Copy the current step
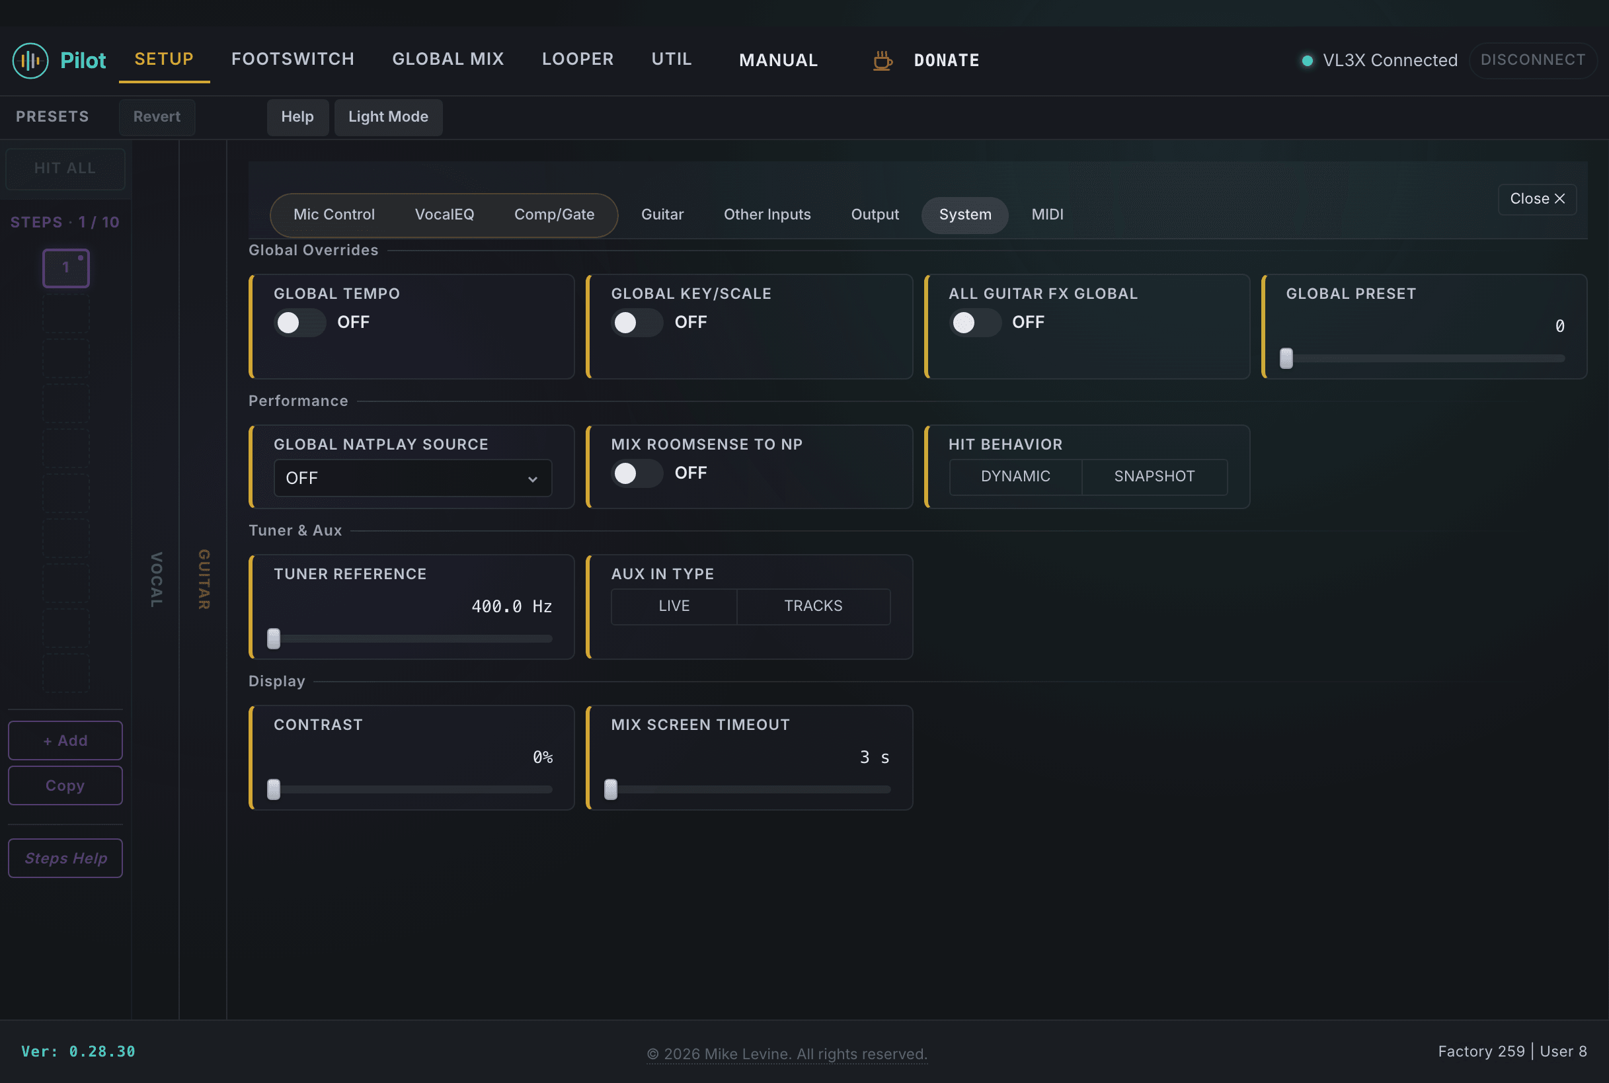This screenshot has width=1609, height=1083. (65, 785)
